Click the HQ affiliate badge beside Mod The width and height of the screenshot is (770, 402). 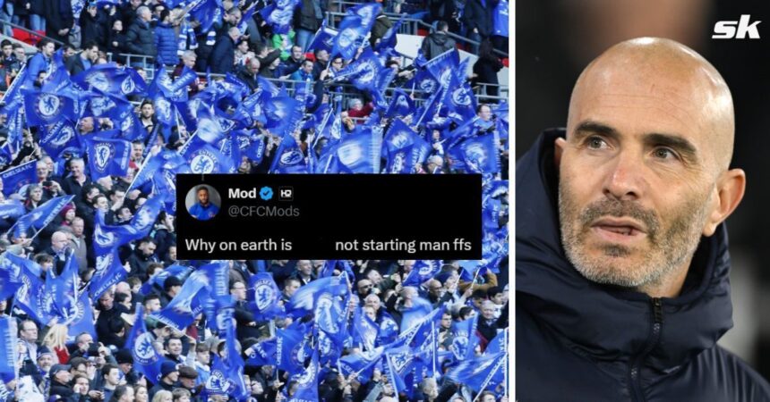click(x=286, y=194)
